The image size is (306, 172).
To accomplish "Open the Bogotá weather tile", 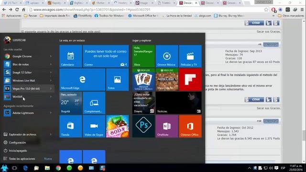I will point(71,103).
